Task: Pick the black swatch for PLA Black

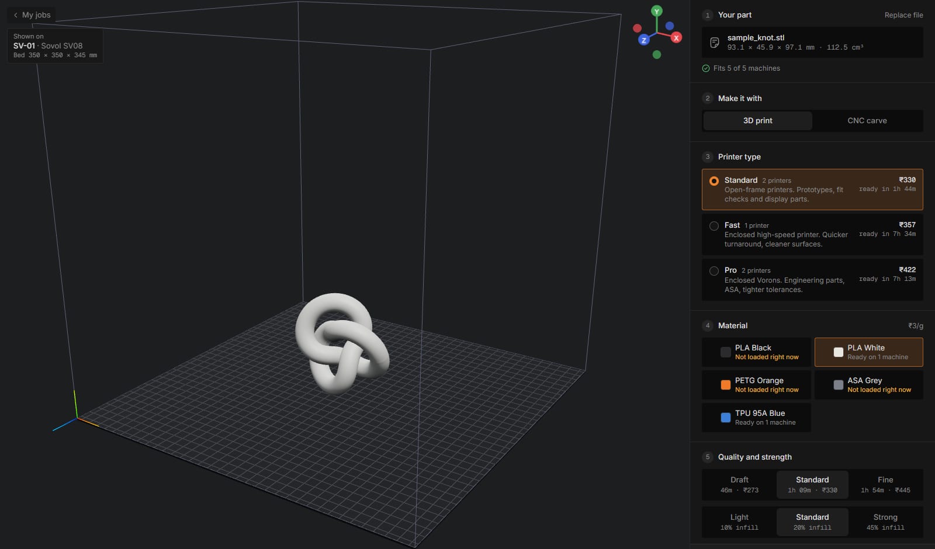Action: tap(726, 352)
